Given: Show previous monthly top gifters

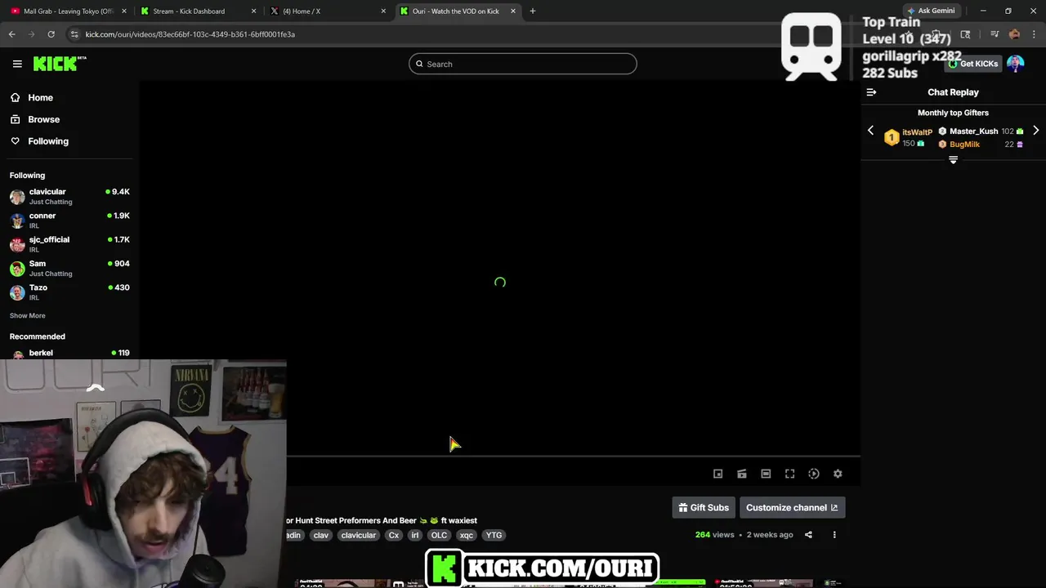Looking at the screenshot, I should (870, 131).
